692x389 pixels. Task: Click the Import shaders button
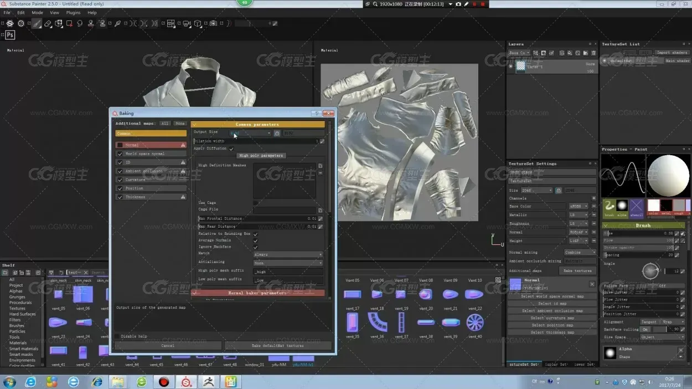(672, 52)
